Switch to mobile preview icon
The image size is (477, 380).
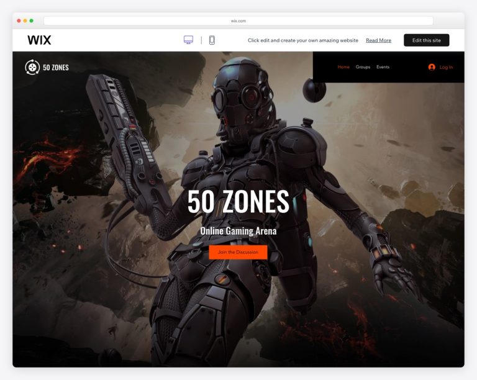pyautogui.click(x=212, y=40)
